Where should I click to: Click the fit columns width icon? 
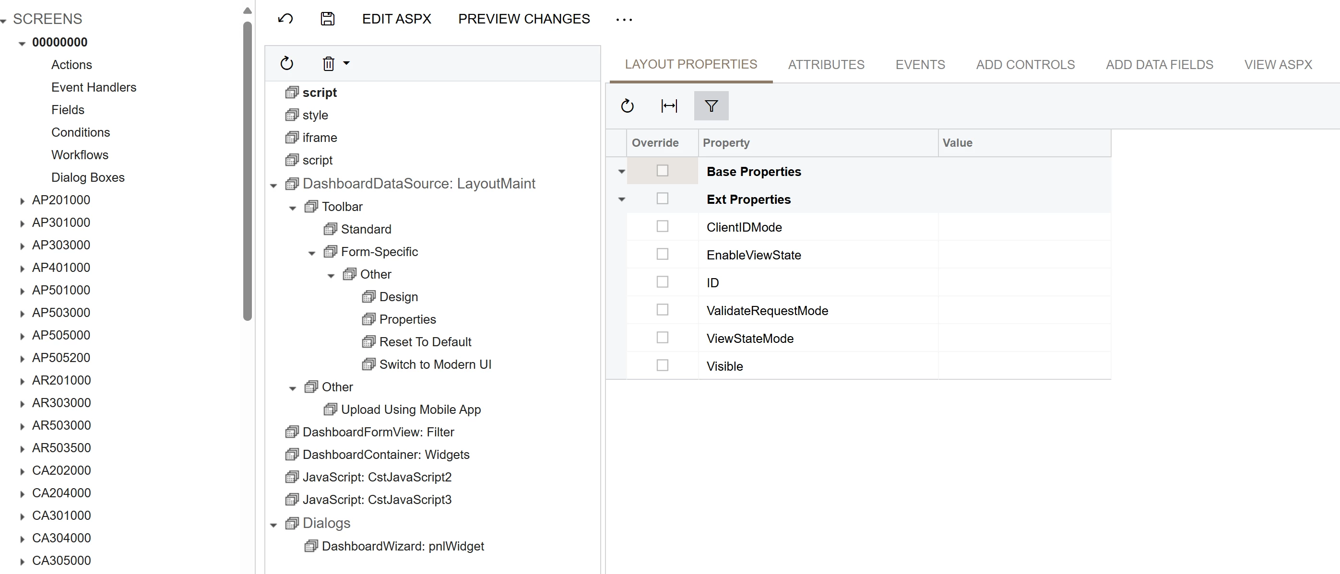(669, 106)
